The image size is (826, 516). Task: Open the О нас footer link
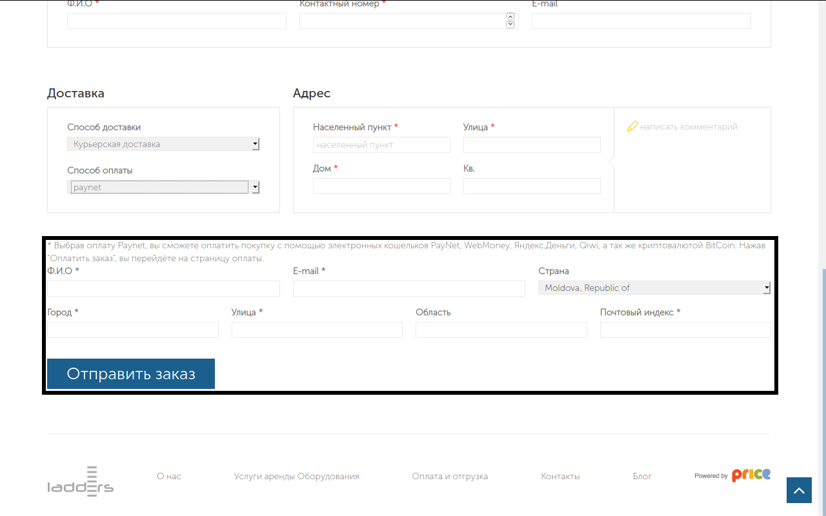(x=169, y=477)
